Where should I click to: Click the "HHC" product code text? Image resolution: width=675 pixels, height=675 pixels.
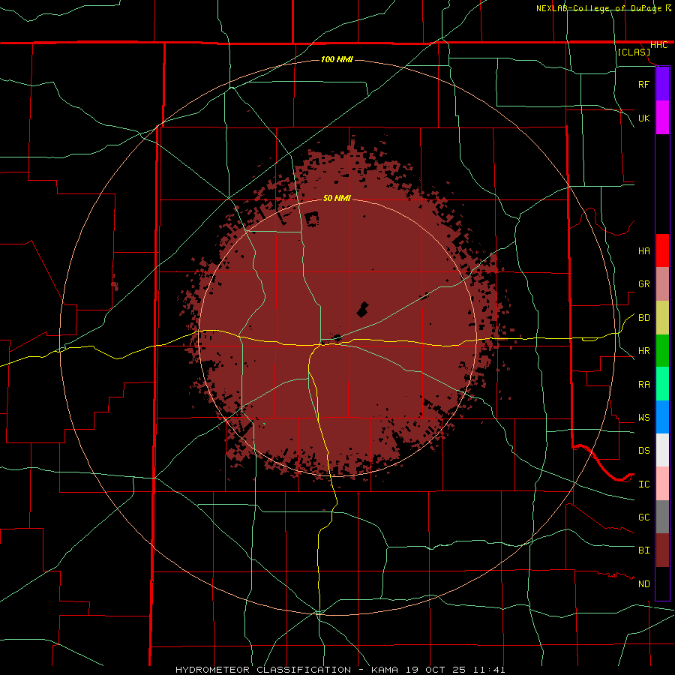(x=659, y=45)
